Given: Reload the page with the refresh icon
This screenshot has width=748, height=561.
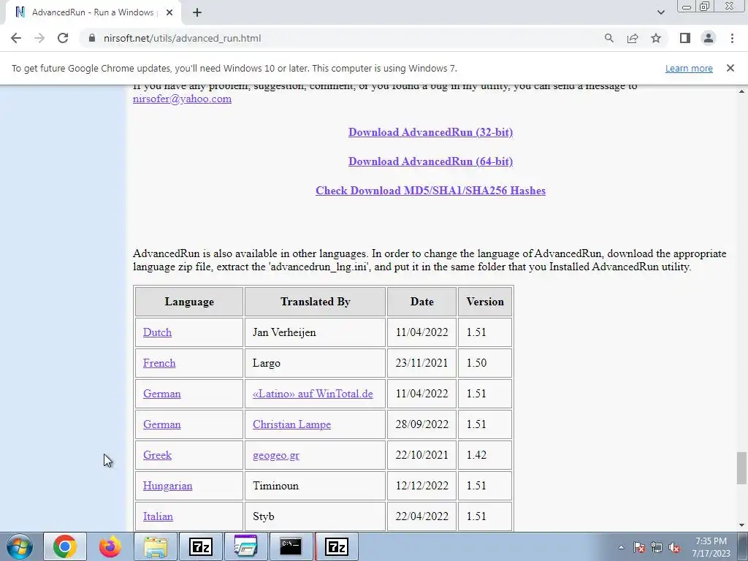Looking at the screenshot, I should point(63,38).
